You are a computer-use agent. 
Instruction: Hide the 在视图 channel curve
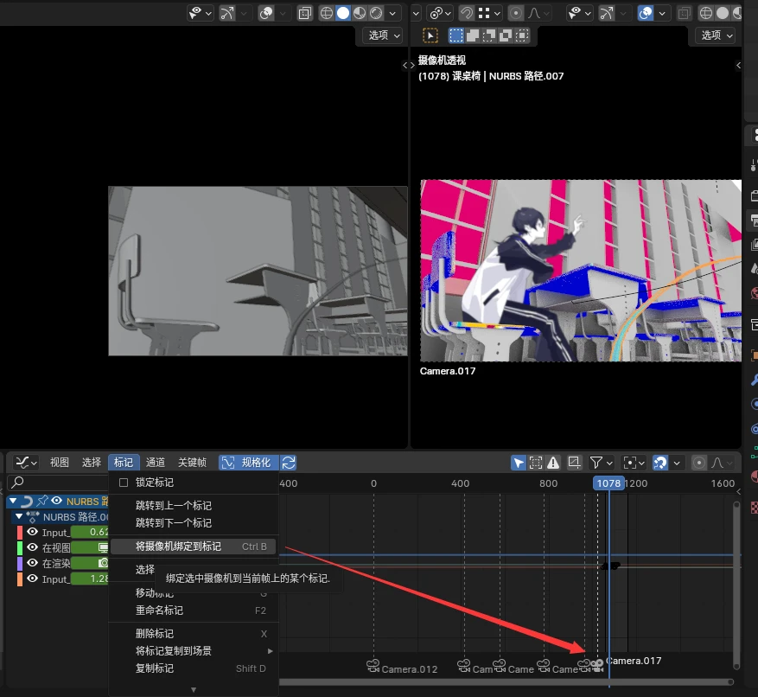[32, 547]
